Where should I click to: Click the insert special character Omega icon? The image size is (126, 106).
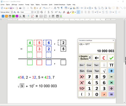90,8
